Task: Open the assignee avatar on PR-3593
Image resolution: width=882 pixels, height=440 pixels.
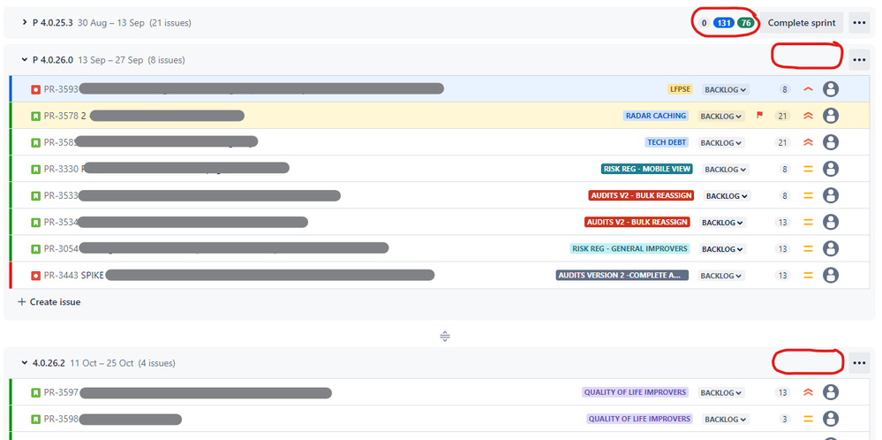Action: coord(831,89)
